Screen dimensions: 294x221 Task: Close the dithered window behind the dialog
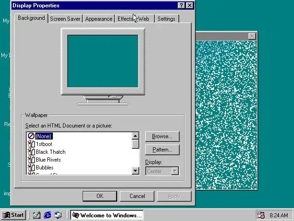click(252, 36)
